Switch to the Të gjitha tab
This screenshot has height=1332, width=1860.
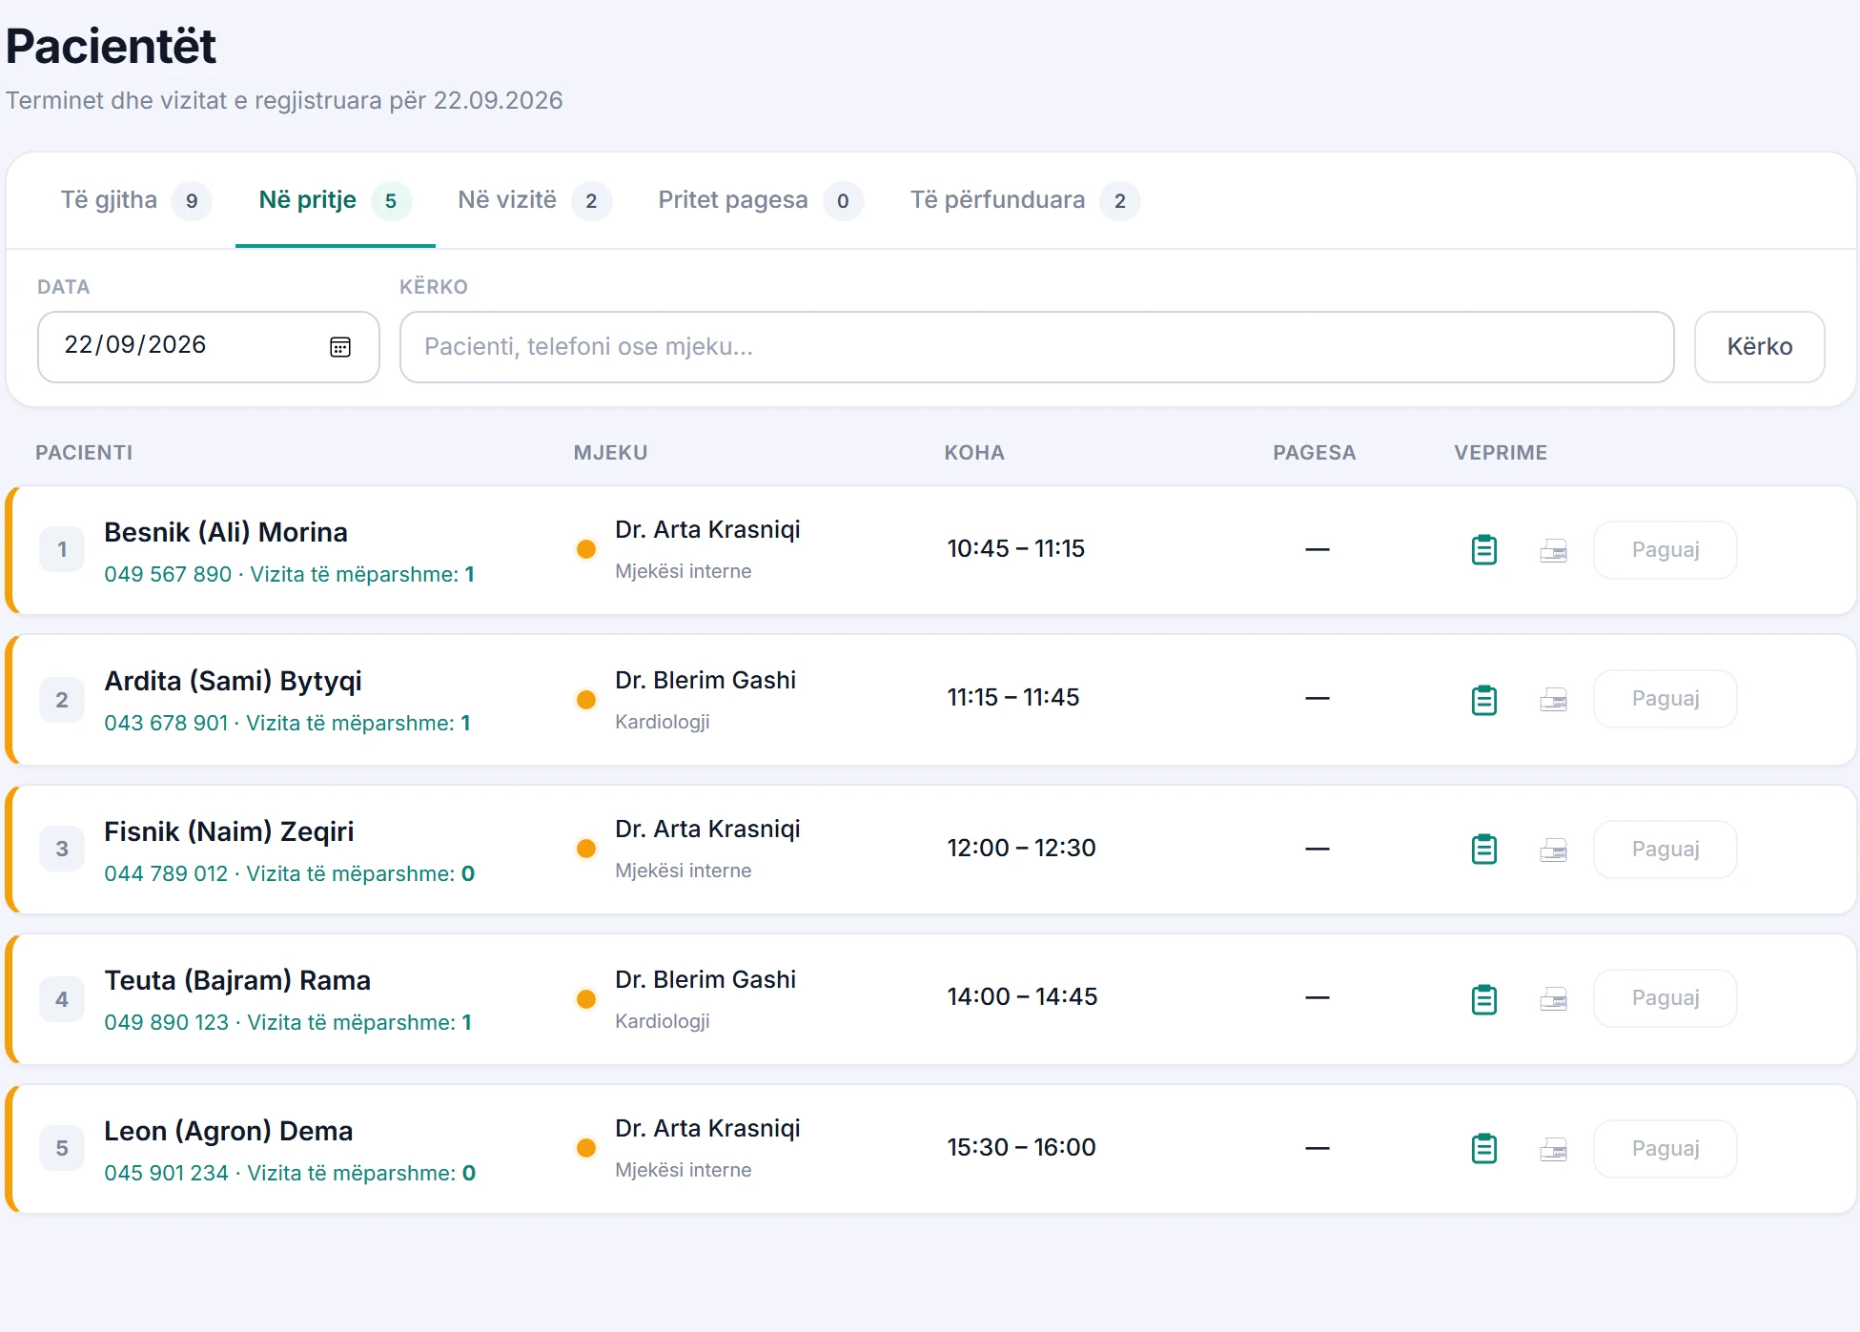click(135, 200)
